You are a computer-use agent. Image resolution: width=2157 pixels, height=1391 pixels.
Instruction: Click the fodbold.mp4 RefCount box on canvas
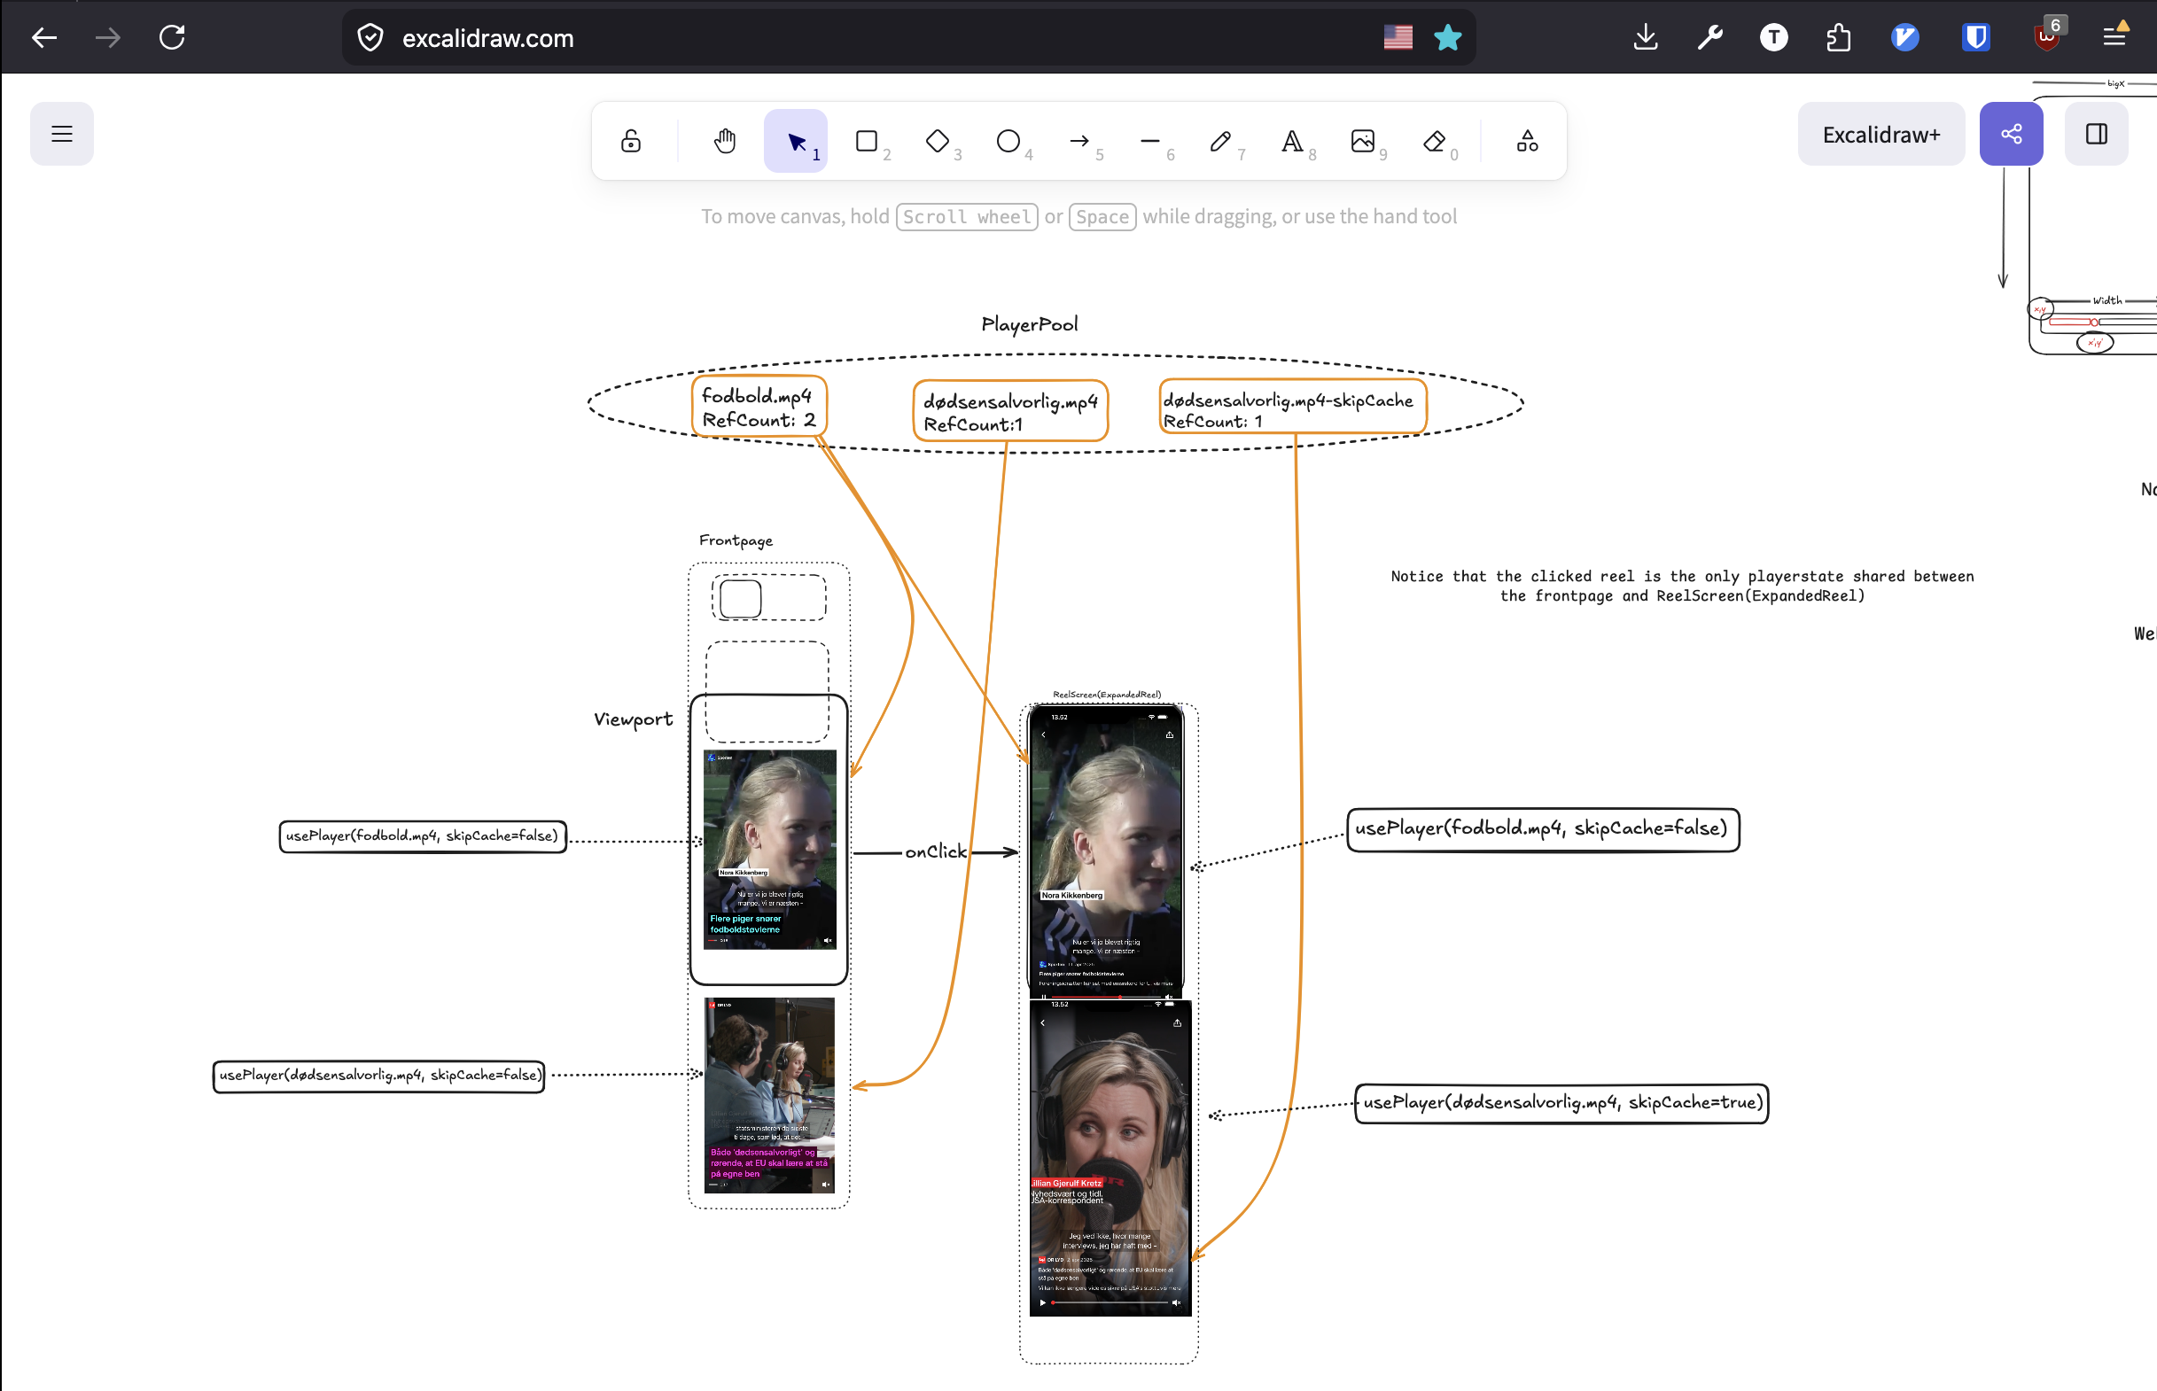click(x=759, y=408)
